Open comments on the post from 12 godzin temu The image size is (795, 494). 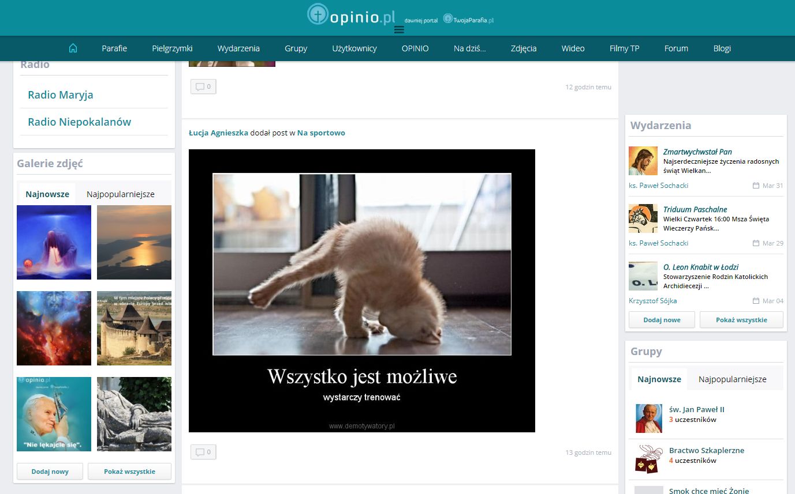[x=203, y=87]
